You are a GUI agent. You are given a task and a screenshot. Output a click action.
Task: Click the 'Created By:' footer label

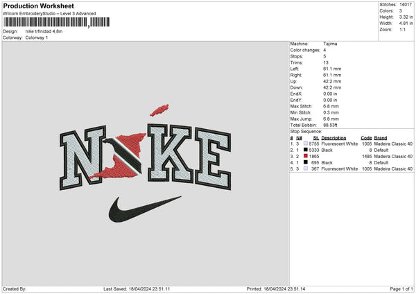[15, 289]
